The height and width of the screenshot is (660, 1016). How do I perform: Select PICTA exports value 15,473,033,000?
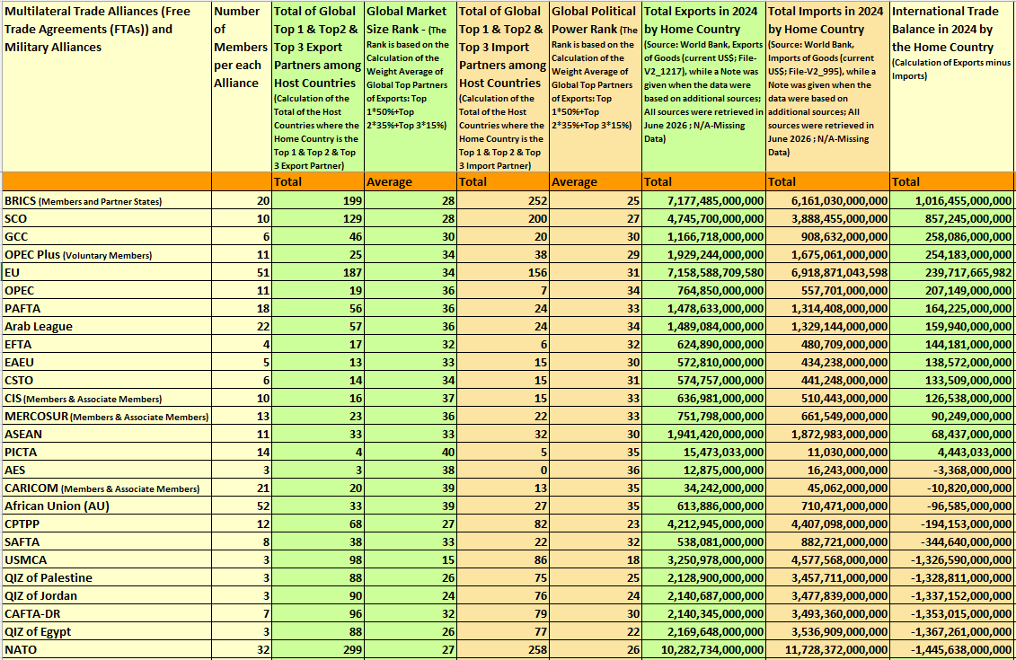[703, 452]
